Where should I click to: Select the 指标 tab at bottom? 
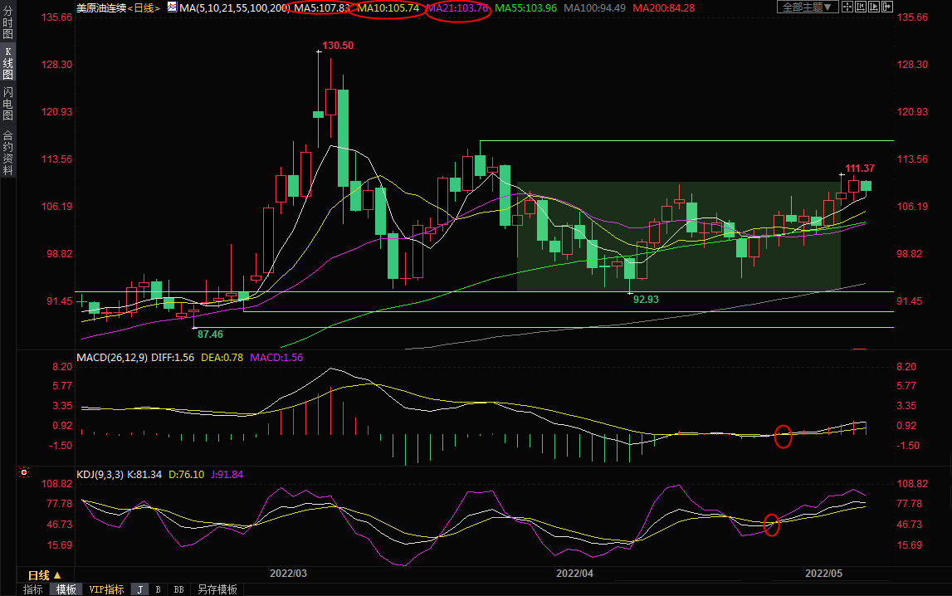click(33, 589)
